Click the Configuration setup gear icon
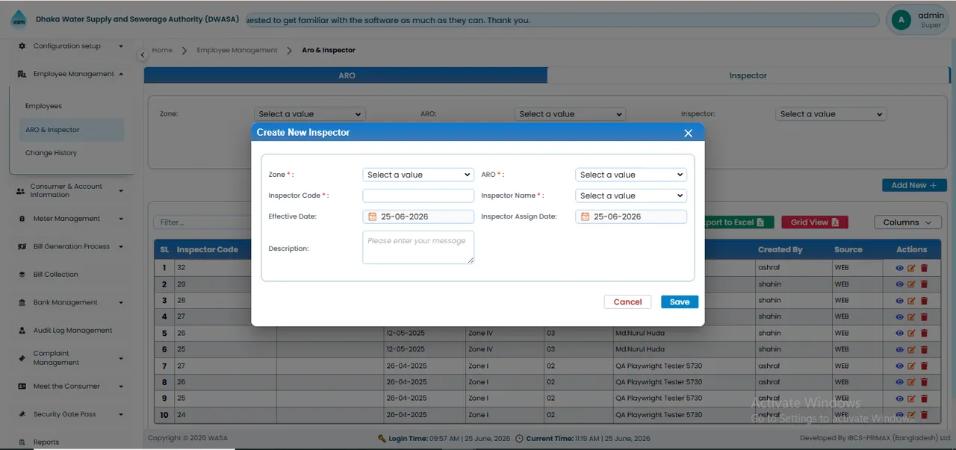The image size is (956, 450). [22, 46]
